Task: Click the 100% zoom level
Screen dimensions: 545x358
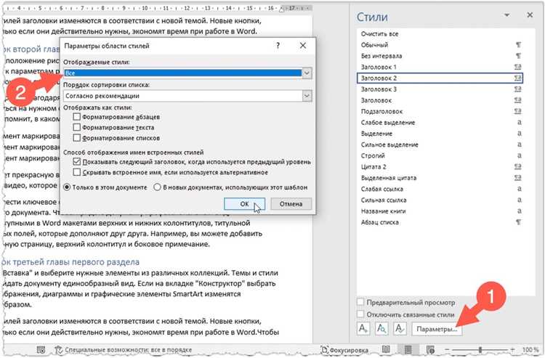Action: (x=530, y=349)
